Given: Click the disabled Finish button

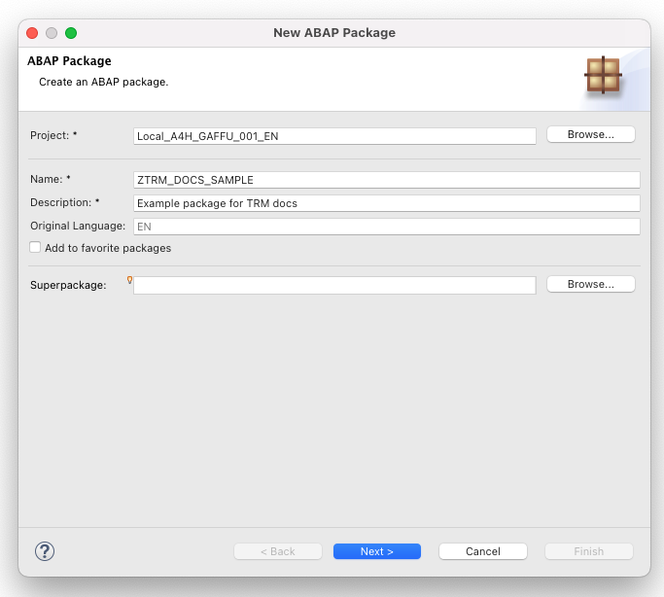Looking at the screenshot, I should (x=588, y=551).
